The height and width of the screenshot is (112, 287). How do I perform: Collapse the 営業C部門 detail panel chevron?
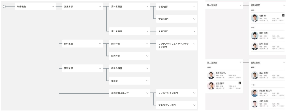coord(284,63)
